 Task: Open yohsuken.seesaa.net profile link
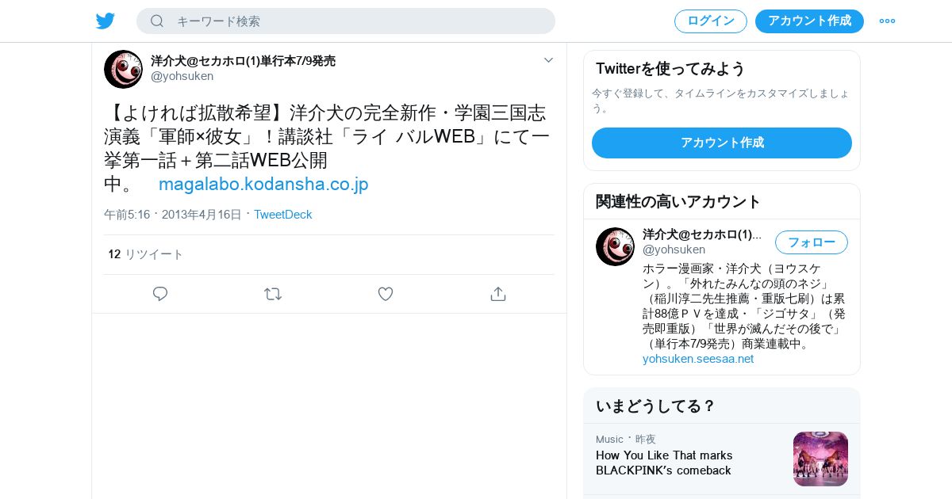click(698, 359)
